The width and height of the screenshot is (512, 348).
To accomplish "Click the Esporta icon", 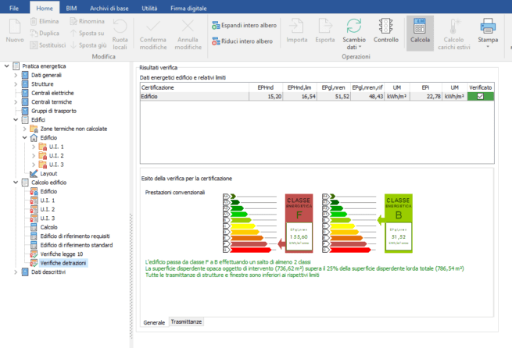I will click(325, 26).
